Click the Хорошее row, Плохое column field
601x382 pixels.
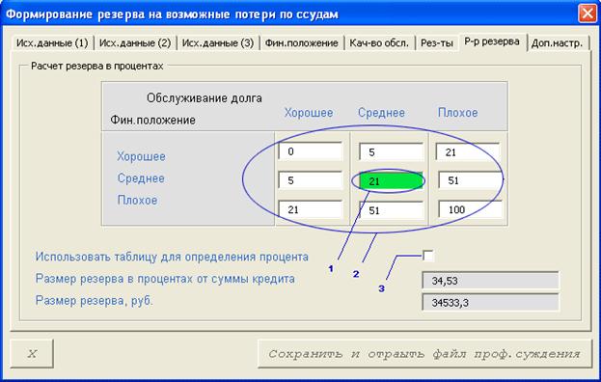point(468,152)
